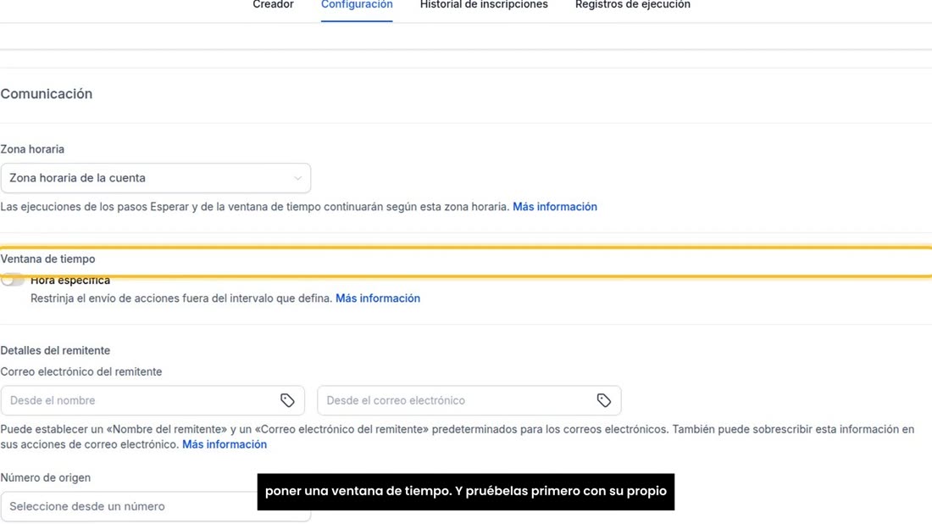This screenshot has width=932, height=524.
Task: Click the Zona horaria dropdown chevron
Action: click(297, 178)
